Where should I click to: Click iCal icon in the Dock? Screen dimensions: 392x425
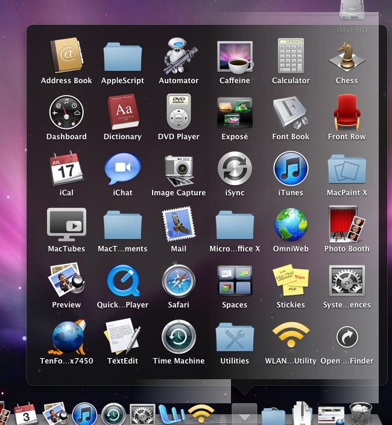pyautogui.click(x=25, y=414)
